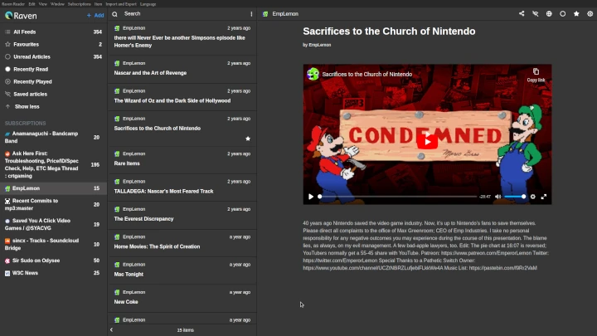This screenshot has width=597, height=336.
Task: Click EmpLemon feed title in article header
Action: point(285,14)
